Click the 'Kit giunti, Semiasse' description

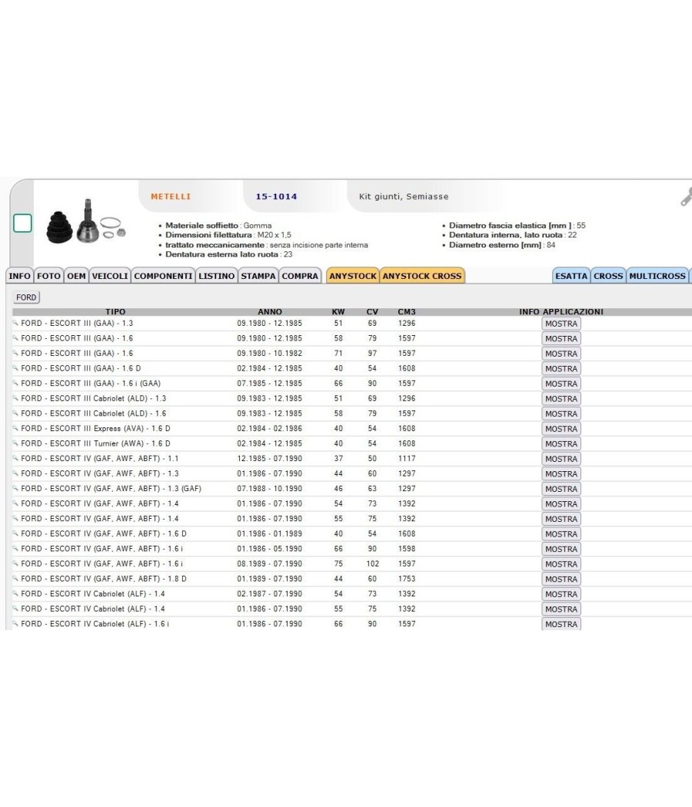click(404, 197)
